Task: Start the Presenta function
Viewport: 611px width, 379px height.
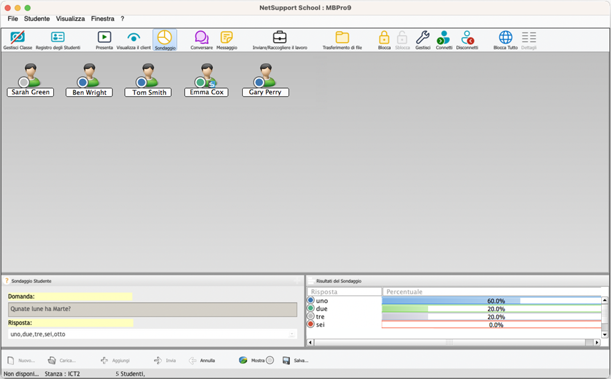Action: (x=104, y=40)
